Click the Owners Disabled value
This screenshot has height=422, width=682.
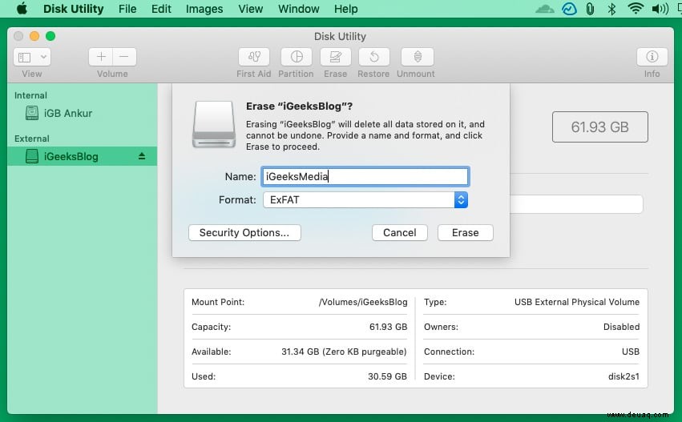621,327
